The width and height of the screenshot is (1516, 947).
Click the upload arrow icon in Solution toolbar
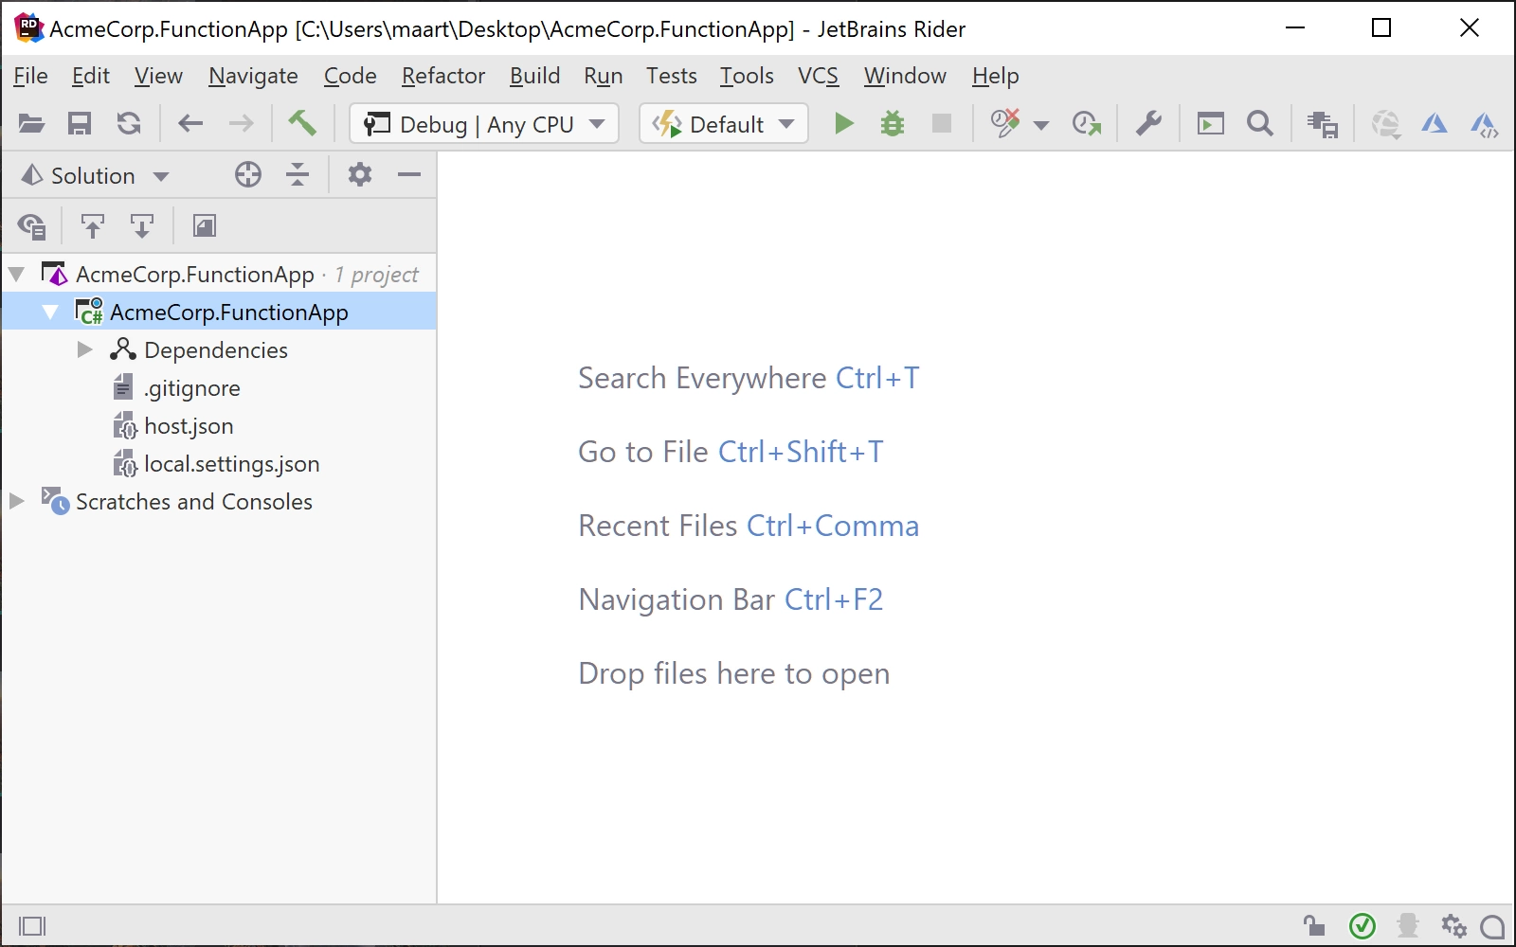coord(92,226)
